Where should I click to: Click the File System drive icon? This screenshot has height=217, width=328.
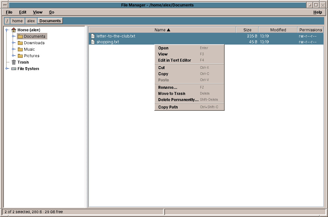[14, 68]
